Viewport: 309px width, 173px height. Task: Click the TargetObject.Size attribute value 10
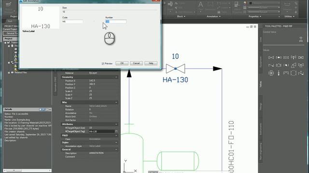[x=90, y=128]
